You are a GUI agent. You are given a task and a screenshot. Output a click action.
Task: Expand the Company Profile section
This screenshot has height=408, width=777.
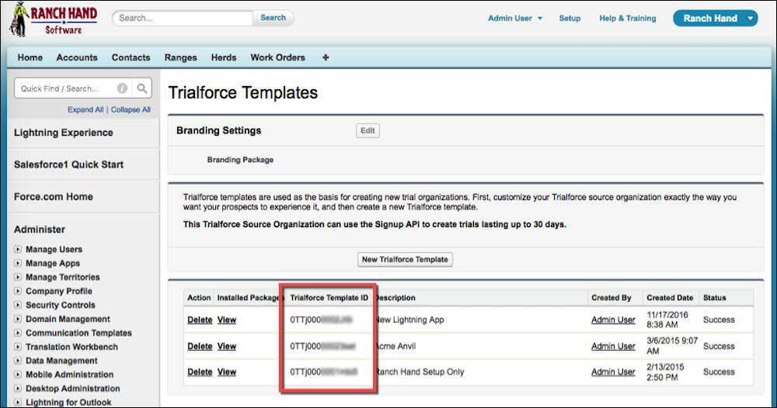tap(18, 291)
